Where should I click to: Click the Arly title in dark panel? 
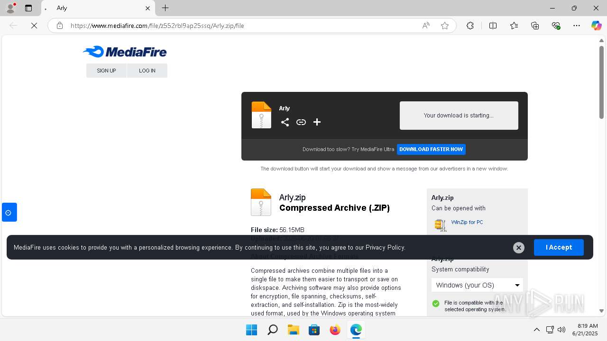(284, 108)
